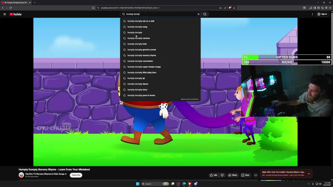Open Microsoft Edge from the taskbar

click(x=184, y=184)
